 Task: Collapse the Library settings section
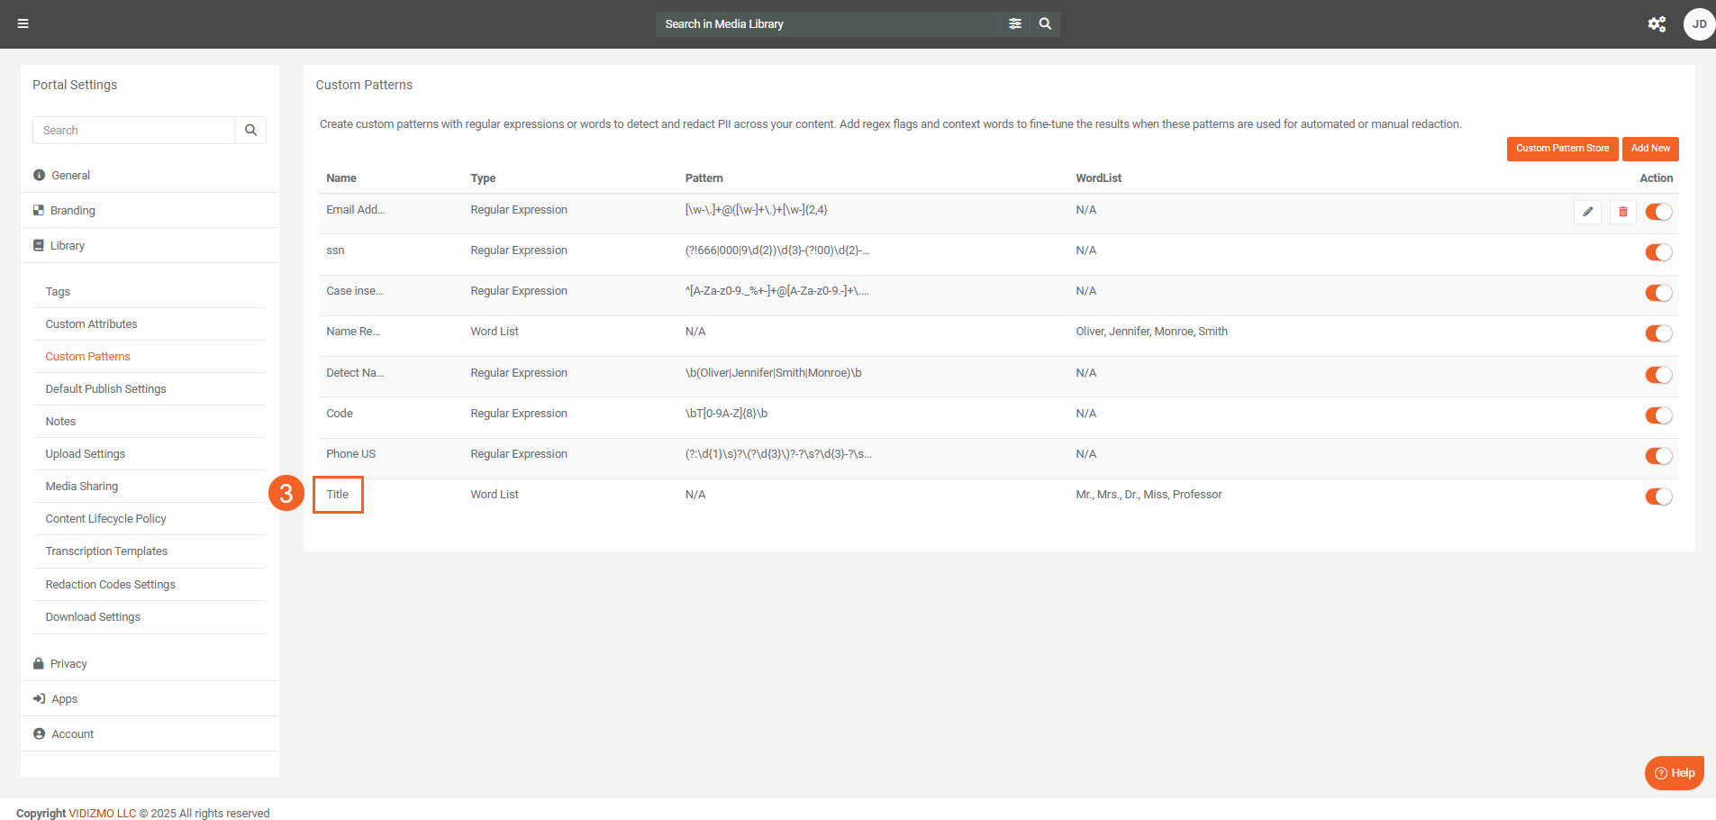click(x=68, y=246)
